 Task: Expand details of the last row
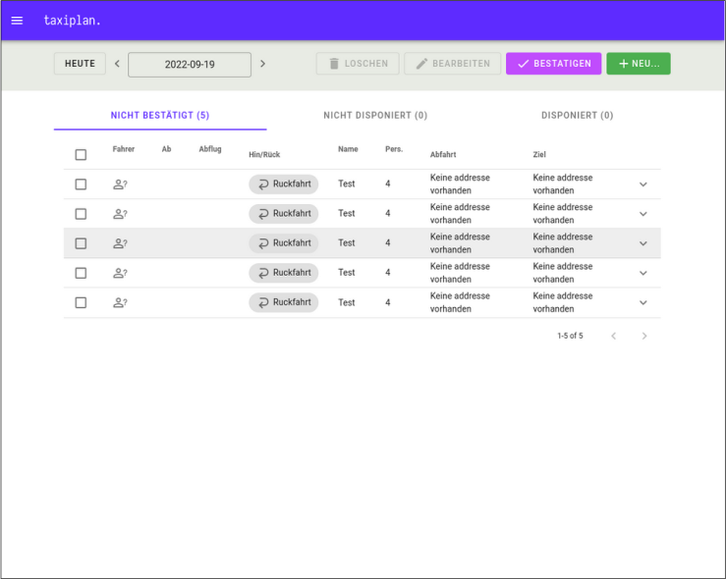(x=643, y=302)
